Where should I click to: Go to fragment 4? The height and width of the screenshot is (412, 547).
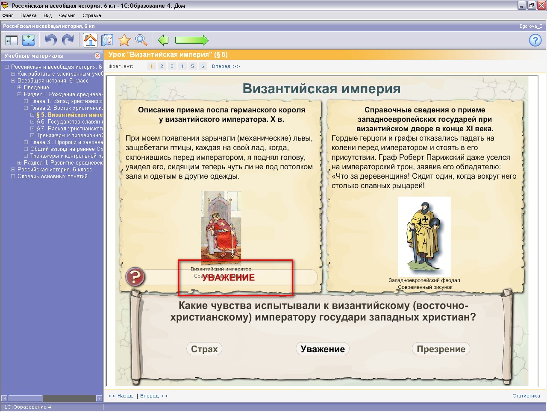182,66
